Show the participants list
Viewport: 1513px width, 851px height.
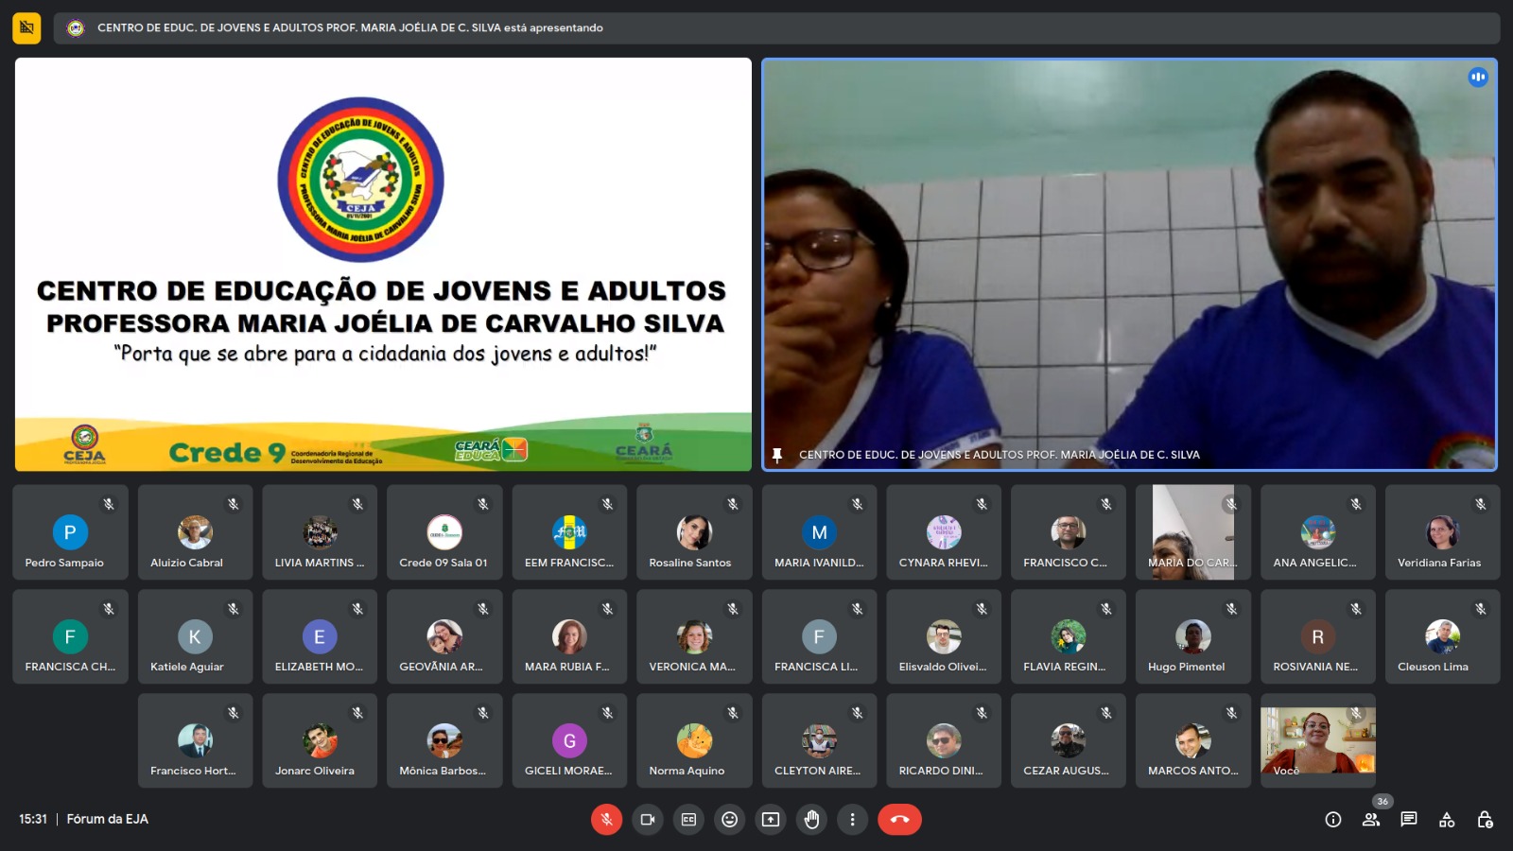pos(1371,820)
